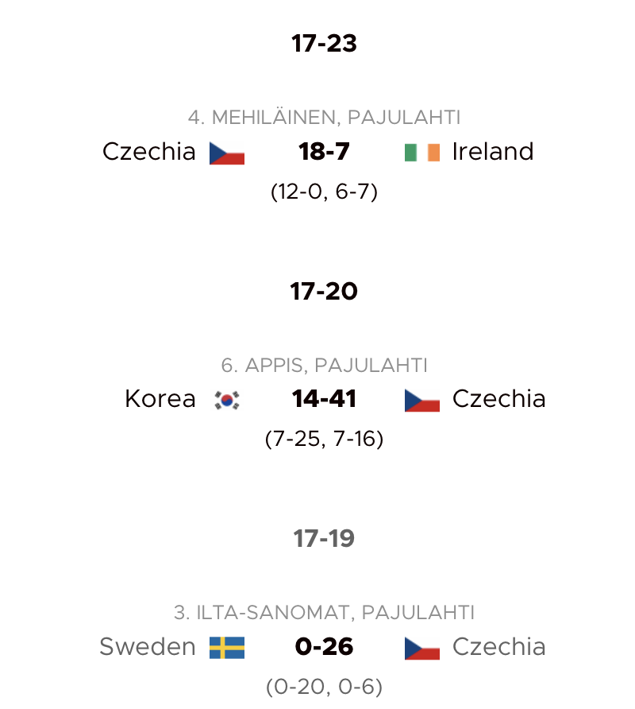Click the 3. Ilta-Sanomat, Pajulahti venue label
Screen dimensions: 635x709
[325, 613]
